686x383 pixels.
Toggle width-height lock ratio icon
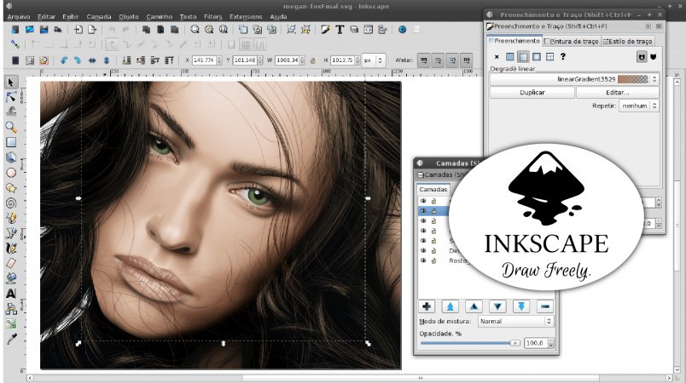[312, 60]
